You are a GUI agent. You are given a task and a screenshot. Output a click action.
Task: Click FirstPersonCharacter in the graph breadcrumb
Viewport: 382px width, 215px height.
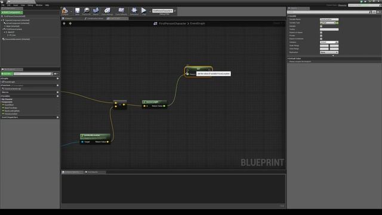click(x=172, y=23)
